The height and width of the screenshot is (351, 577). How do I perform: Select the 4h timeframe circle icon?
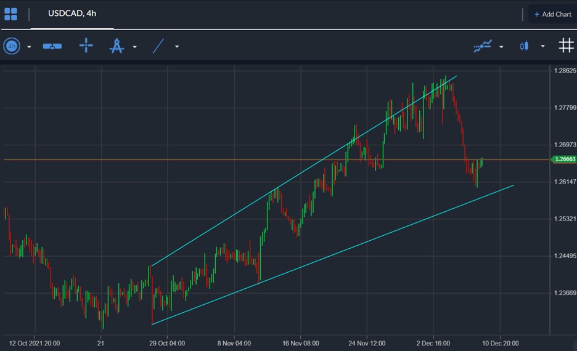(12, 46)
